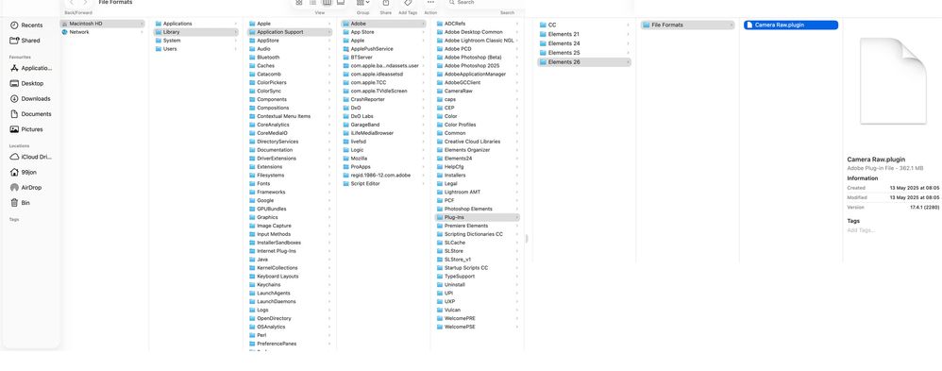Open Pictures from the sidebar
Image resolution: width=942 pixels, height=371 pixels.
pos(27,129)
